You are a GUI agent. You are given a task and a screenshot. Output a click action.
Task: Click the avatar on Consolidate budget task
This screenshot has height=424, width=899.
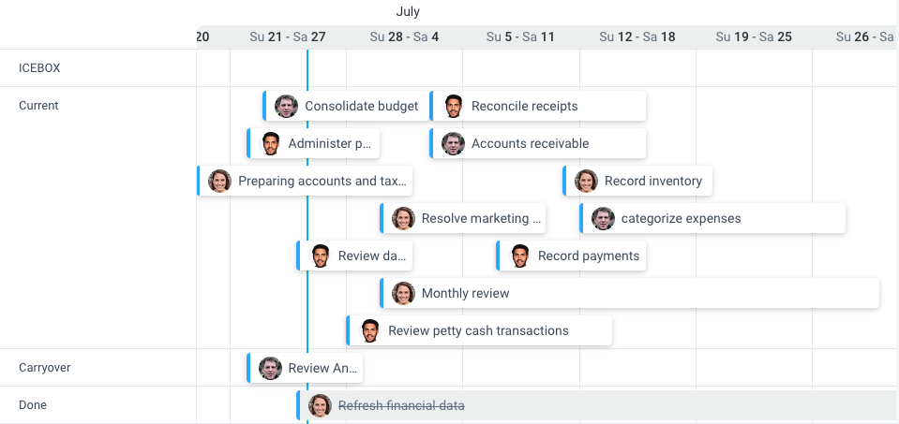(286, 107)
